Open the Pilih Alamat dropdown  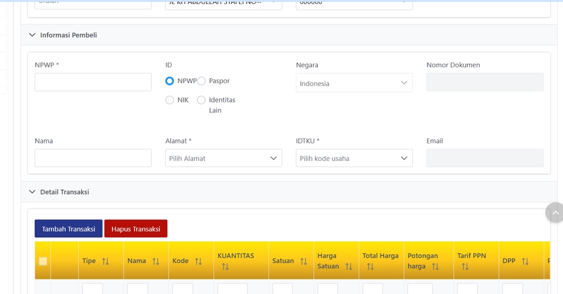pos(223,158)
